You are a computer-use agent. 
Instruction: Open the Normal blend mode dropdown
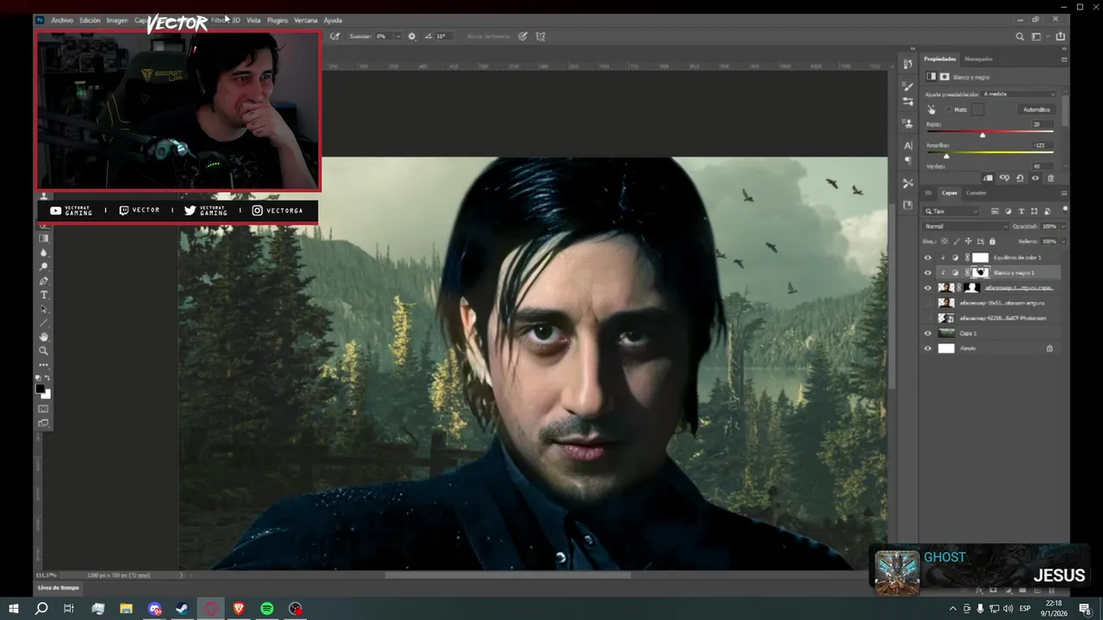[965, 226]
